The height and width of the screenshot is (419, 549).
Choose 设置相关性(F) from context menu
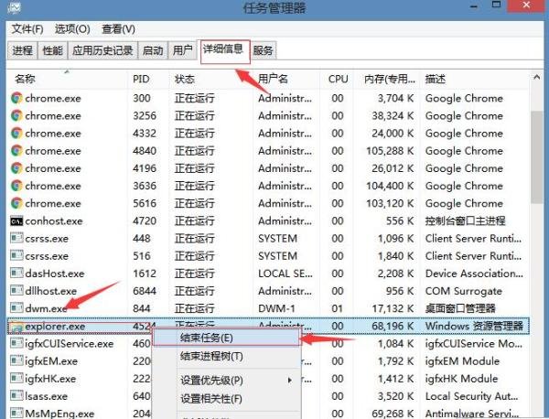tap(227, 398)
